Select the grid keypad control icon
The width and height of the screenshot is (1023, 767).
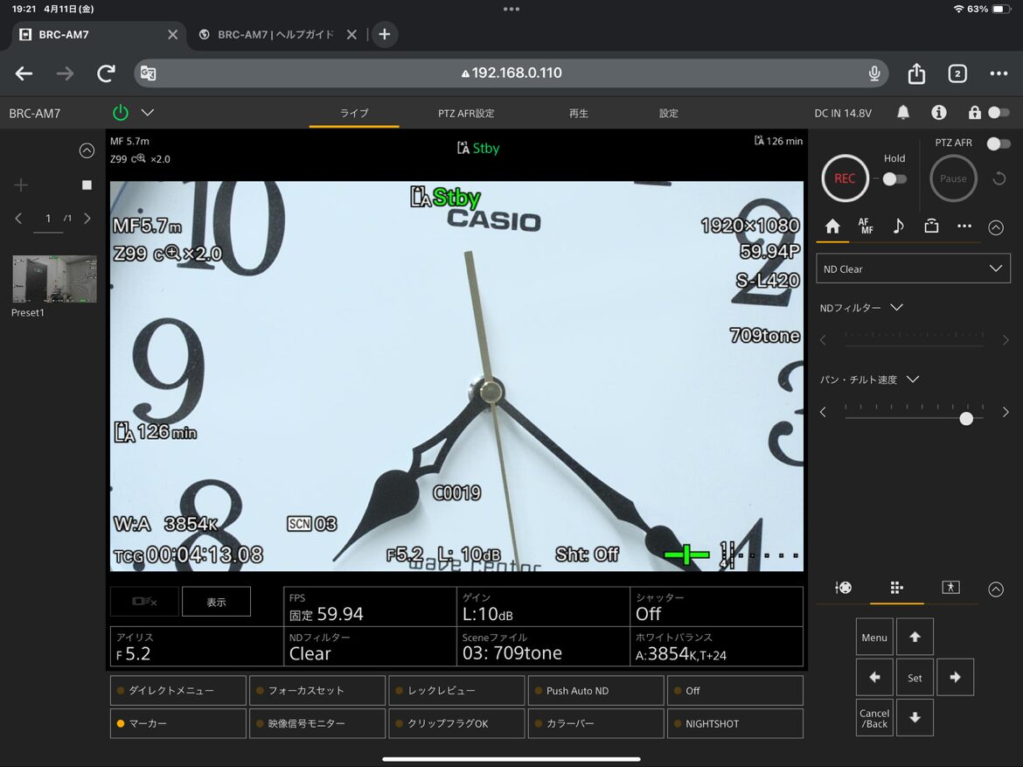tap(896, 588)
